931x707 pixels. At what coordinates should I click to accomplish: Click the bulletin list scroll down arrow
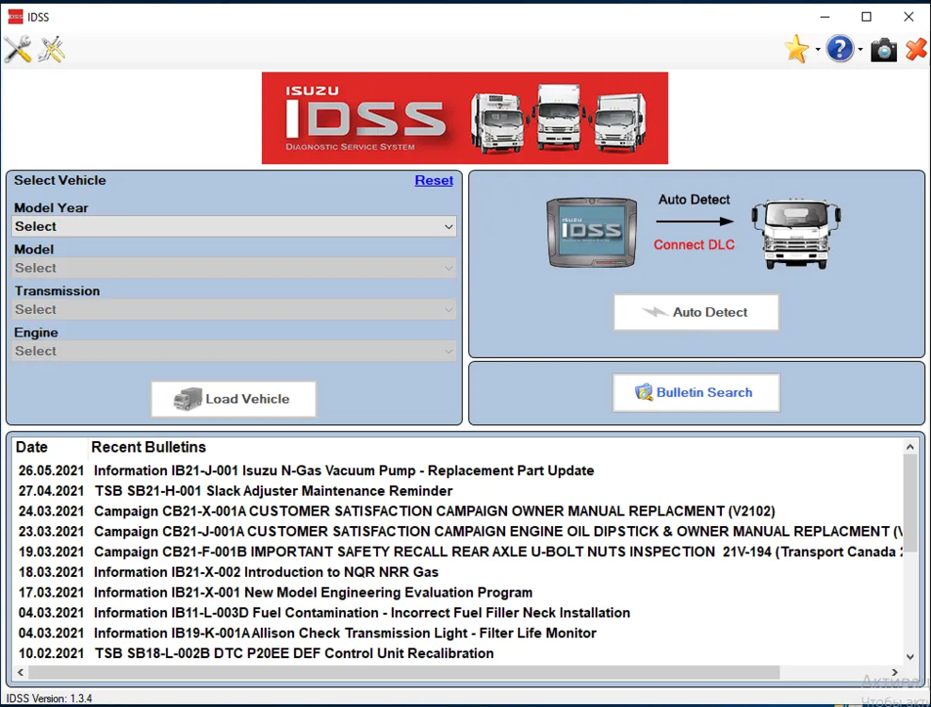pos(910,657)
